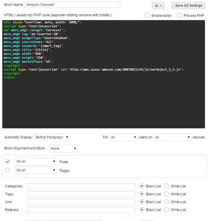Open the Posts 'On all' dropdown
This screenshot has width=208, height=221.
click(36, 161)
